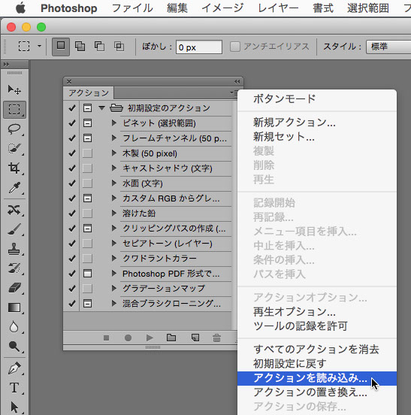
Task: Choose アクションの置き換え... menu item
Action: pos(317,392)
